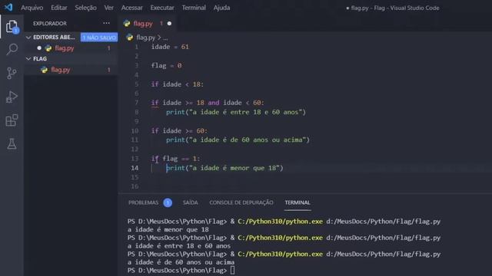Click on 'idade = 61' code line
Screen dimensions: 492x276
pyautogui.click(x=170, y=47)
